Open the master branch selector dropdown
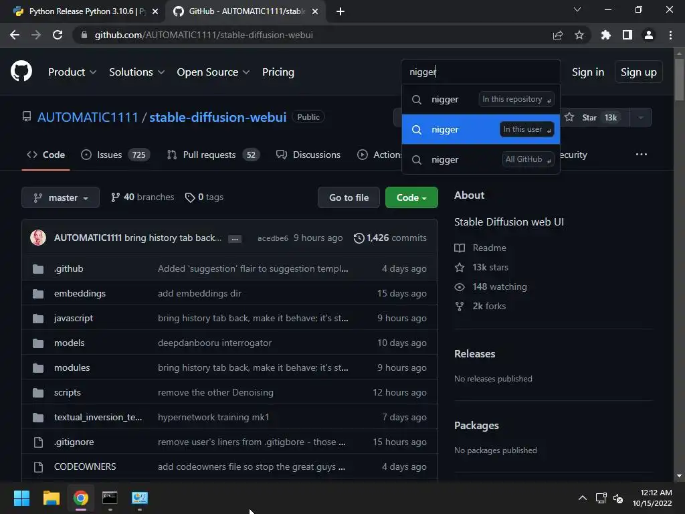The width and height of the screenshot is (685, 514). click(x=61, y=197)
